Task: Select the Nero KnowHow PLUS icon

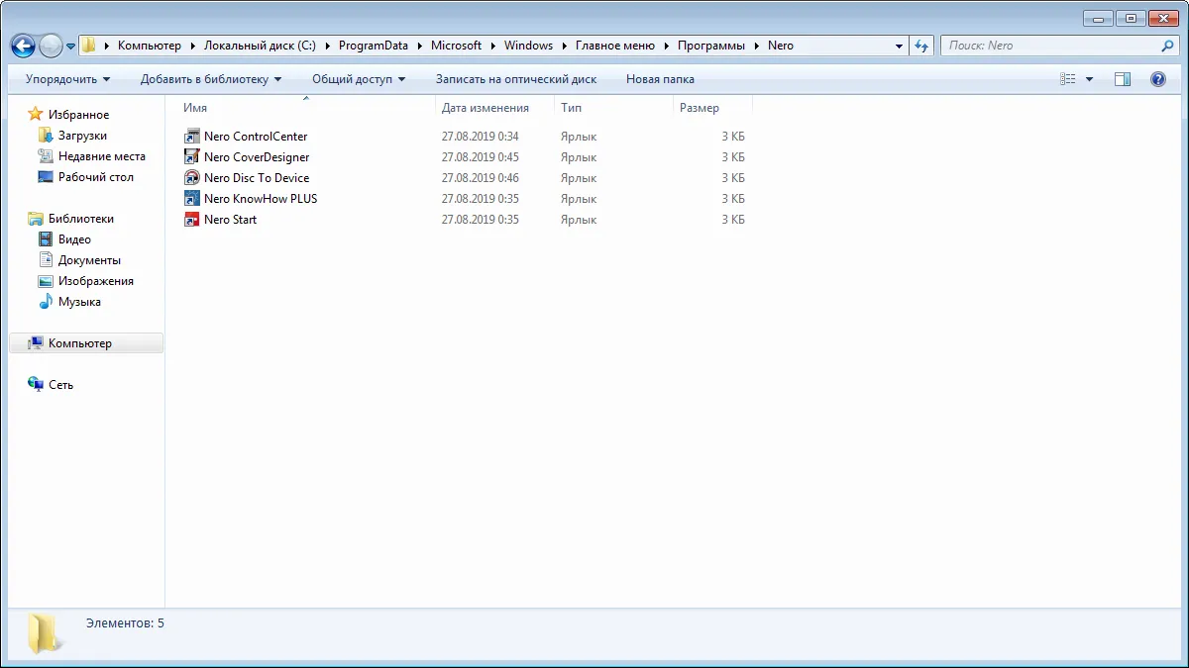Action: [192, 199]
